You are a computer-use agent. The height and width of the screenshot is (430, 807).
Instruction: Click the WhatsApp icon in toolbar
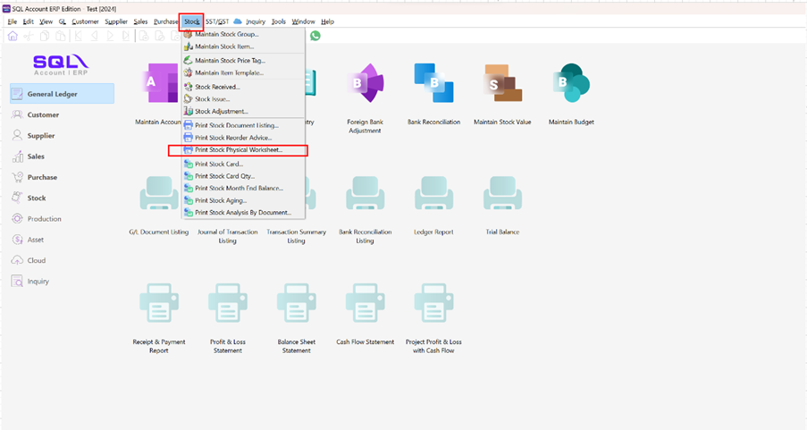pyautogui.click(x=315, y=36)
